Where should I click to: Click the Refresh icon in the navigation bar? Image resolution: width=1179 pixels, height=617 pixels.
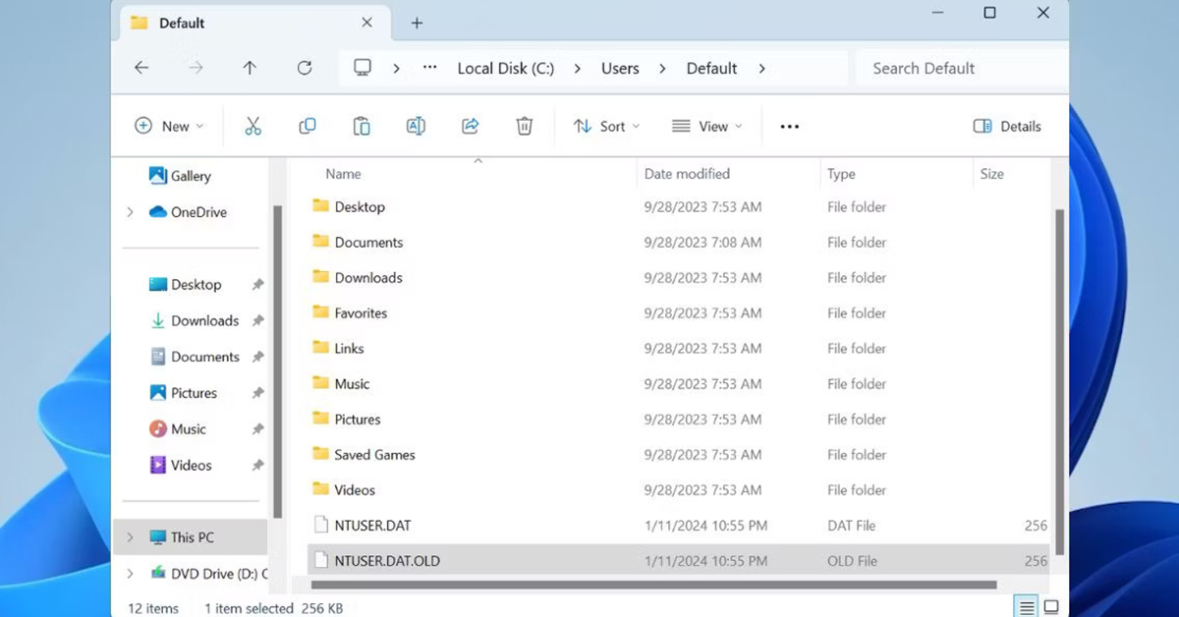tap(305, 68)
